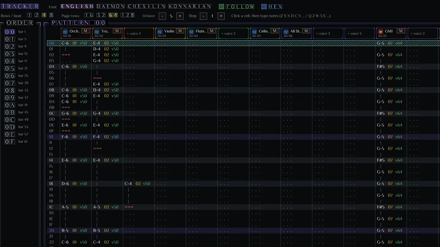Click the D-4 note in row 01
Image resolution: width=440 pixels, height=247 pixels.
(97, 49)
